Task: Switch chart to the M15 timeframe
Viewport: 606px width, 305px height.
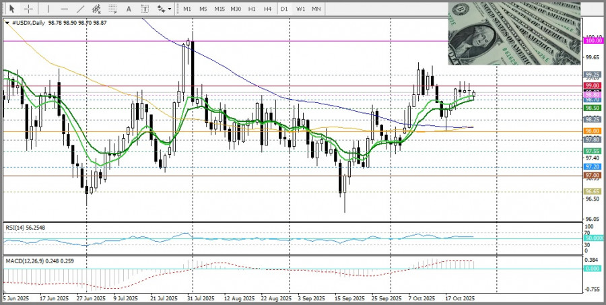Action: pos(219,9)
